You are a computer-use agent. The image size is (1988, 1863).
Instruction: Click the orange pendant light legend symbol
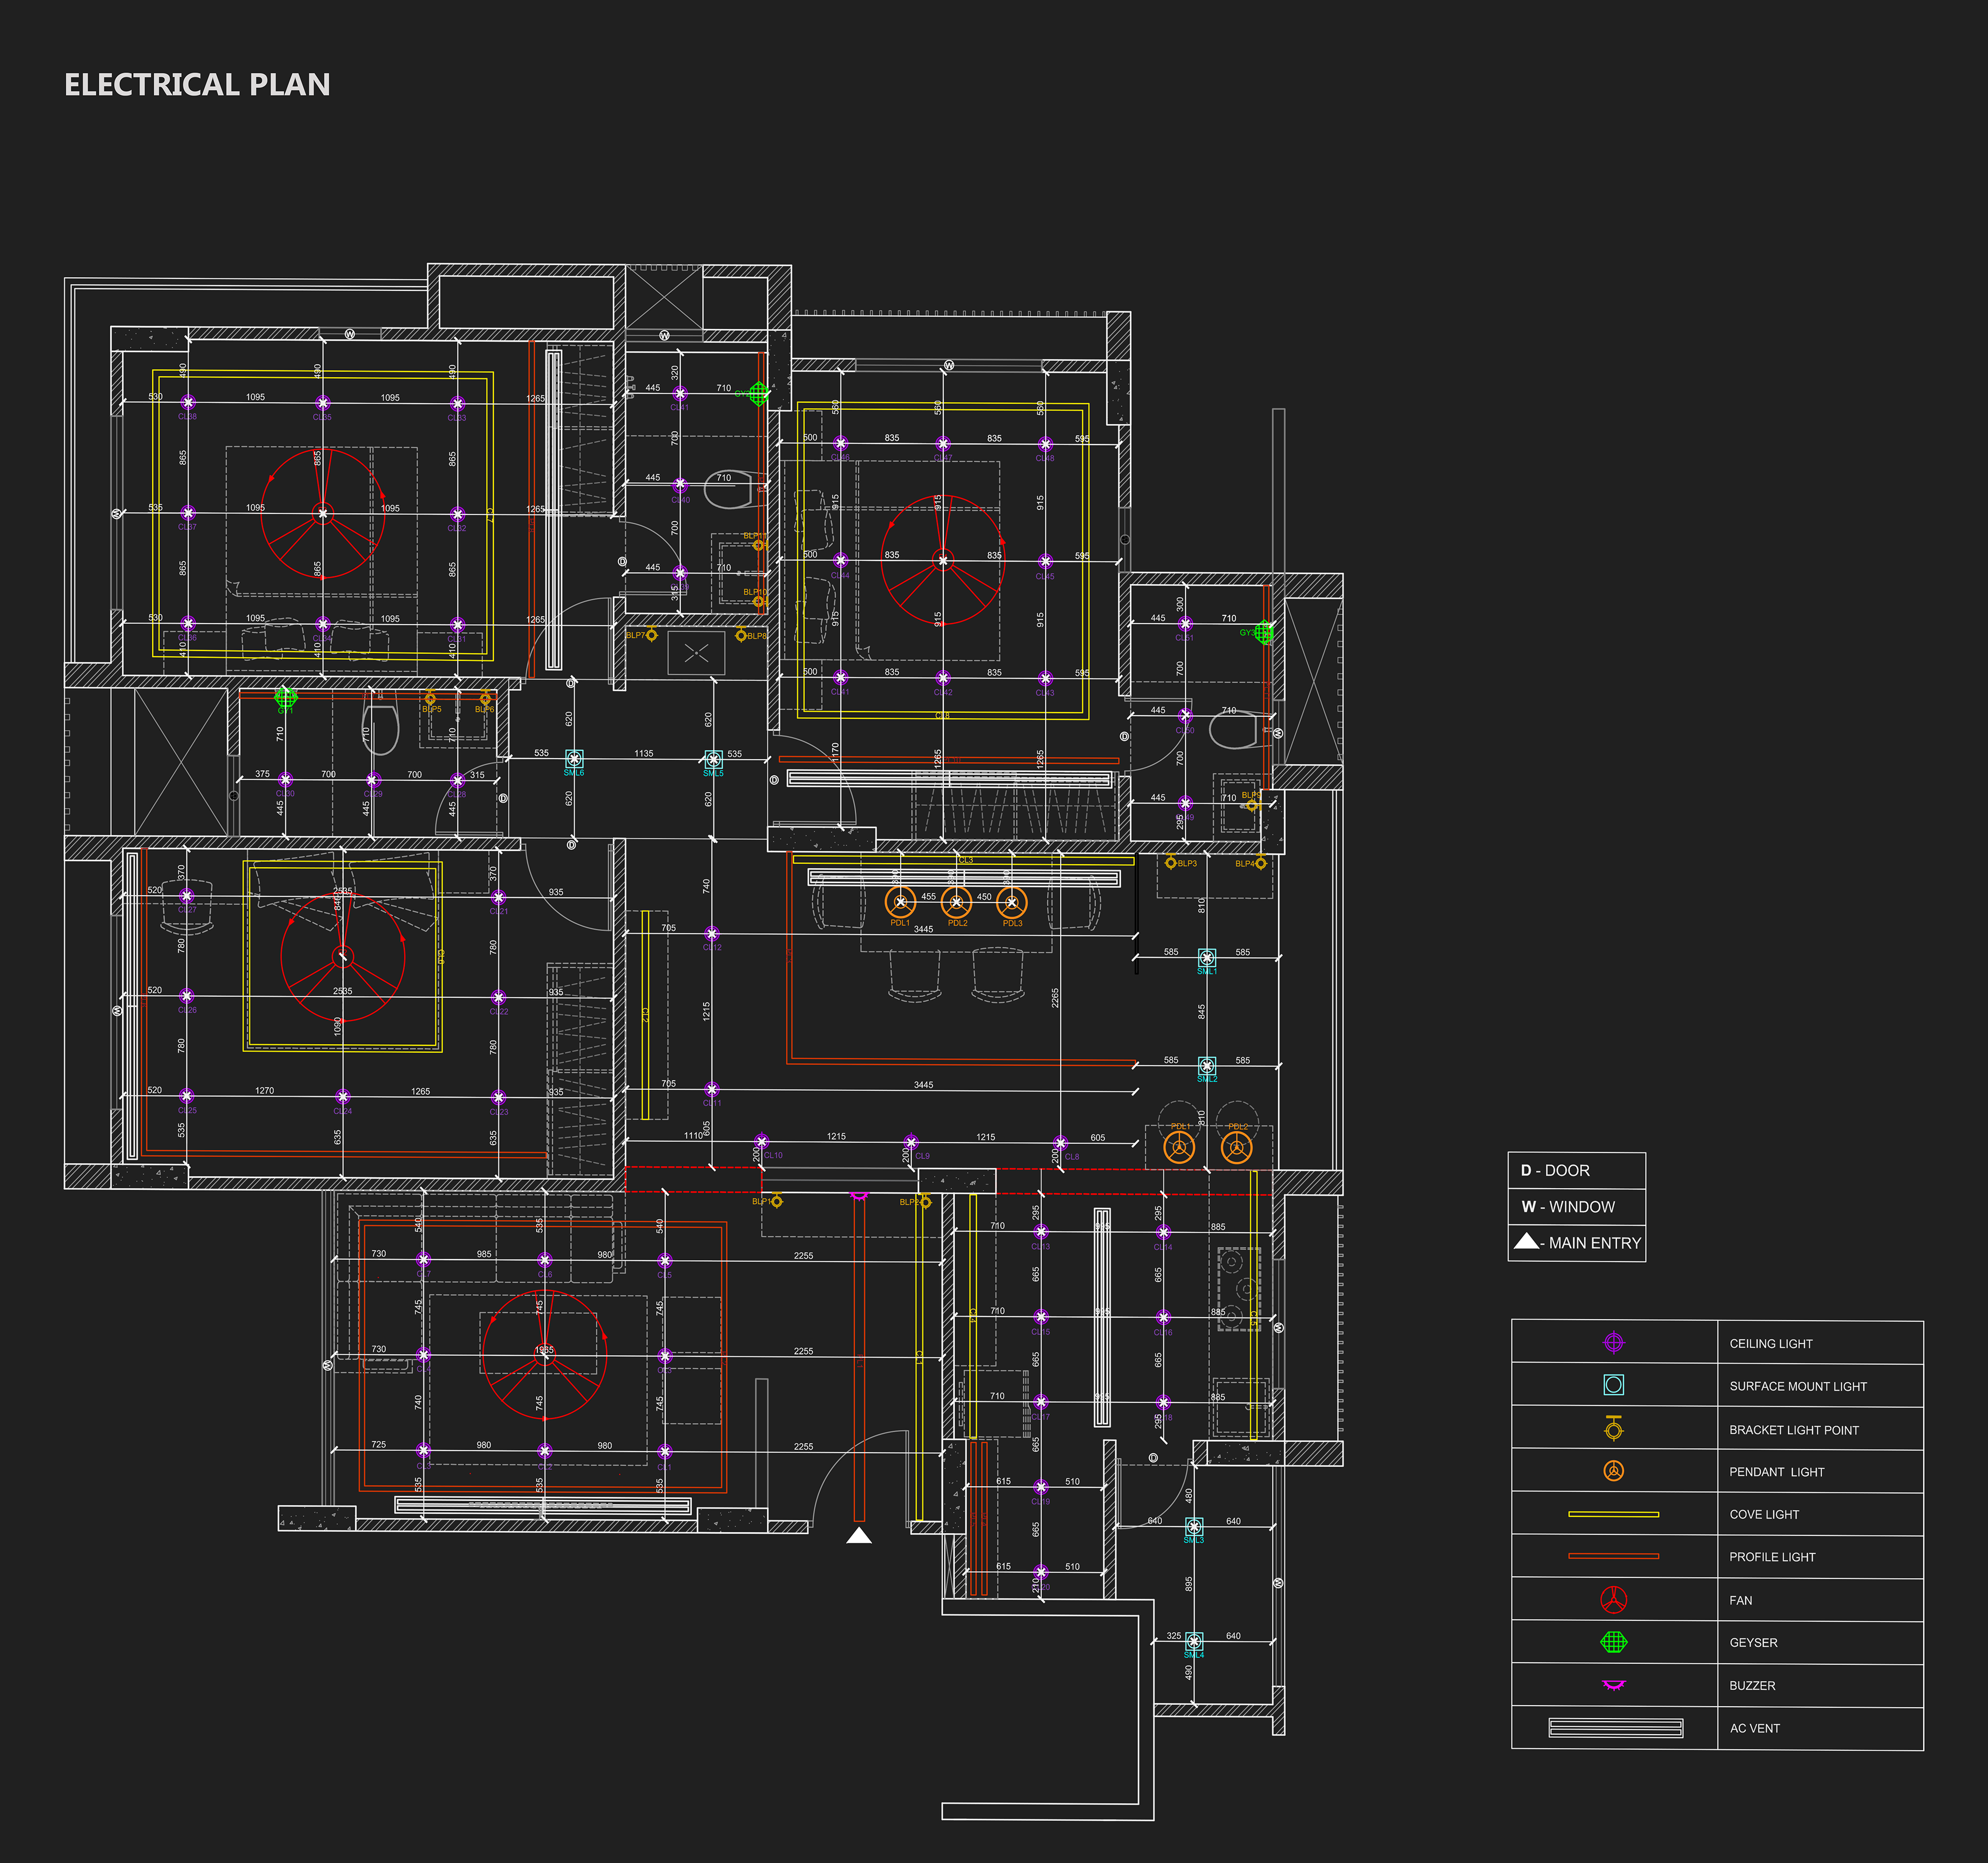(x=1613, y=1471)
